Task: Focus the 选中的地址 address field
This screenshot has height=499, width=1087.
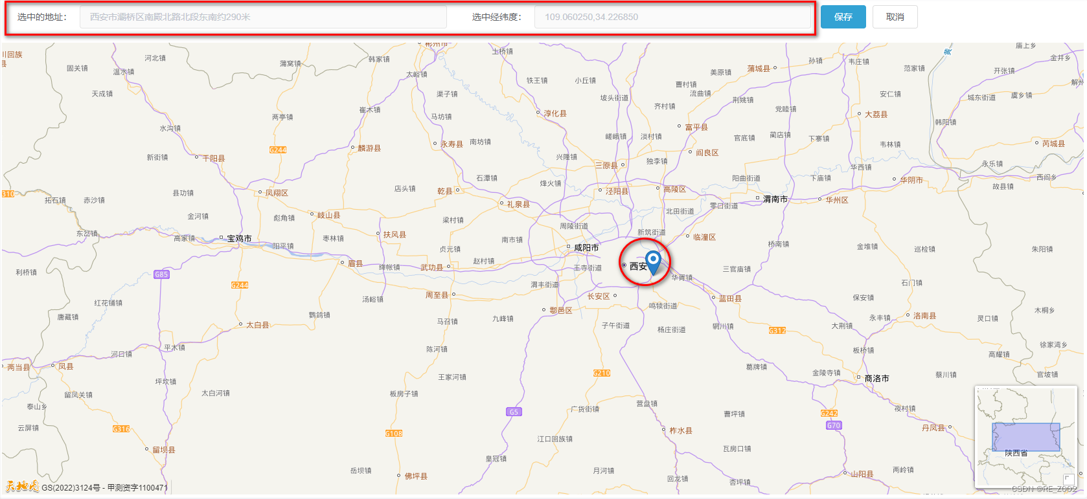Action: [263, 17]
